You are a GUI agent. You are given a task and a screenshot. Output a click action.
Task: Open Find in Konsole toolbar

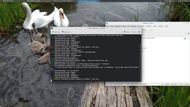click(x=134, y=32)
